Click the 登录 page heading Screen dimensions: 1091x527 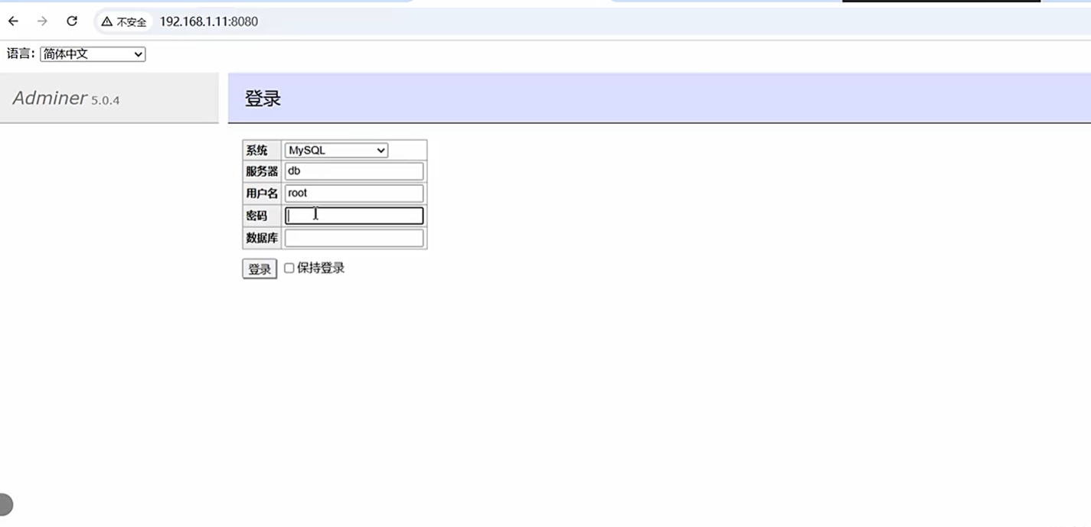point(263,99)
